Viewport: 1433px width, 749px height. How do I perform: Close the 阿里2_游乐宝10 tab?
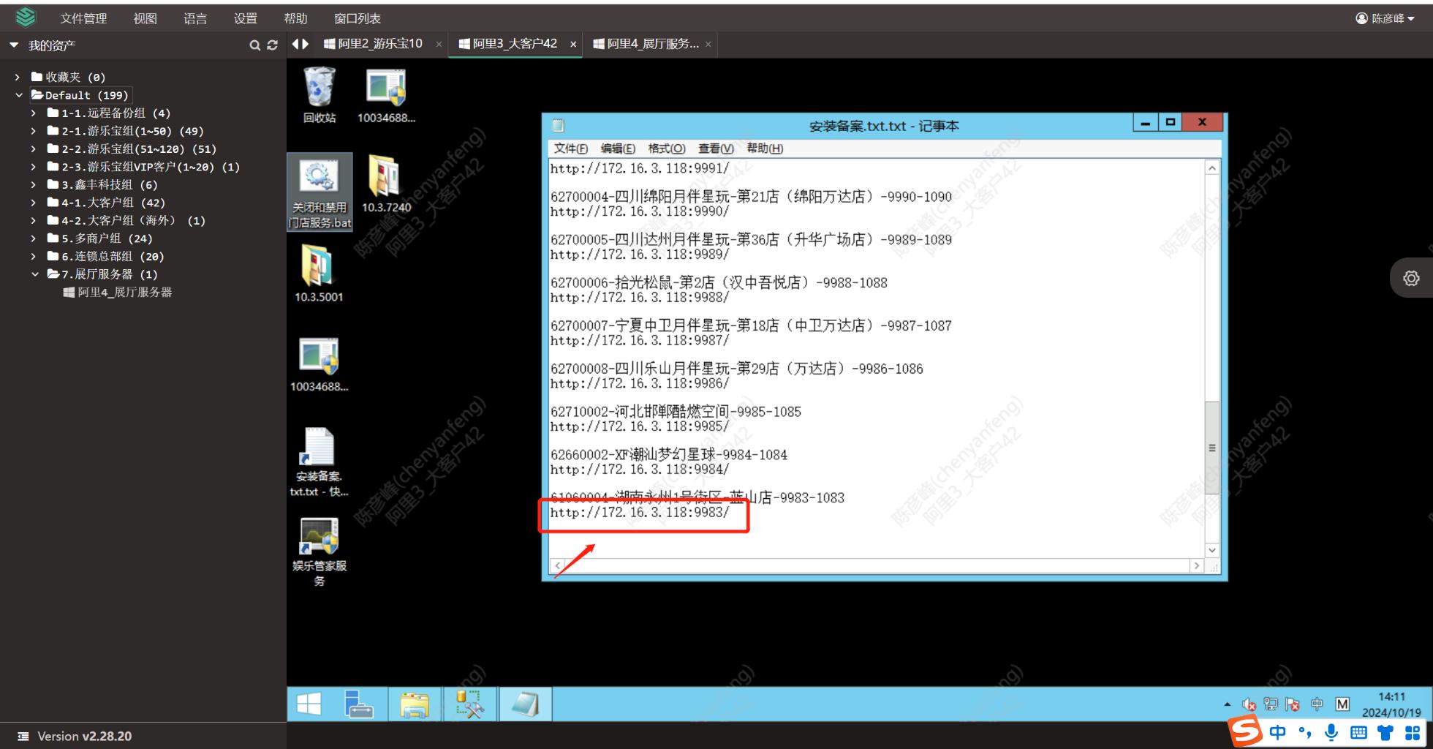point(439,45)
